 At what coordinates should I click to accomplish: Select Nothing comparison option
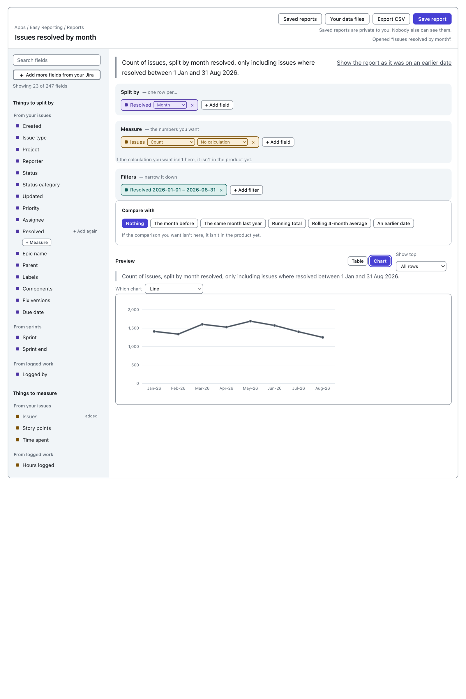(135, 223)
